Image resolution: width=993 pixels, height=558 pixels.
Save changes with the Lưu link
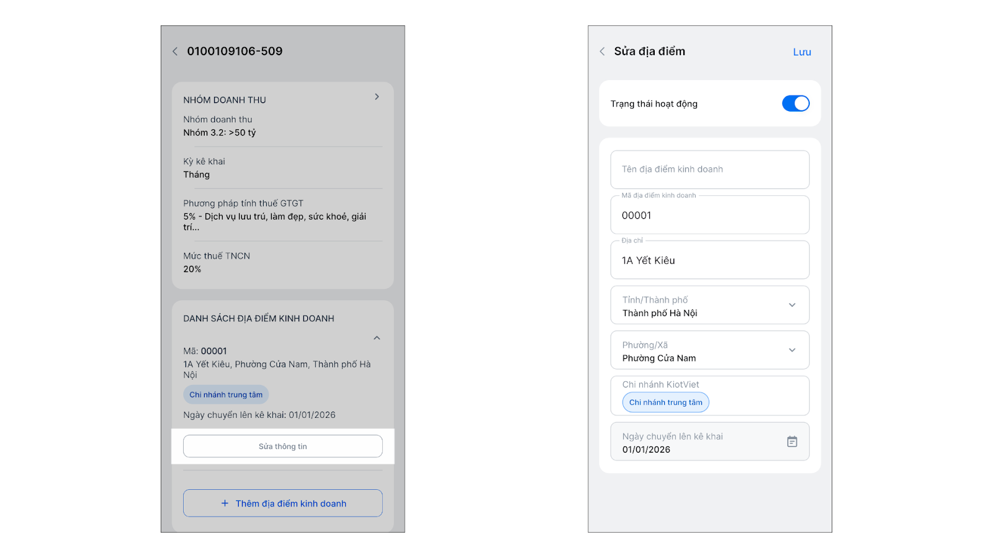802,52
